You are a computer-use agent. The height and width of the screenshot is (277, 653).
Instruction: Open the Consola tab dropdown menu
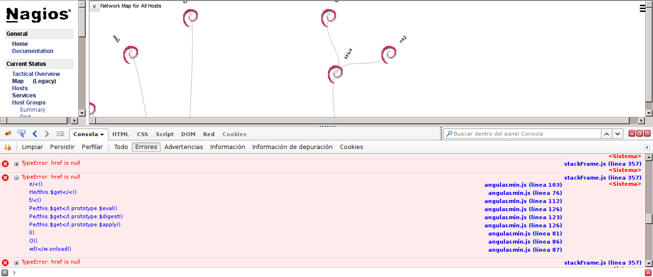(102, 135)
